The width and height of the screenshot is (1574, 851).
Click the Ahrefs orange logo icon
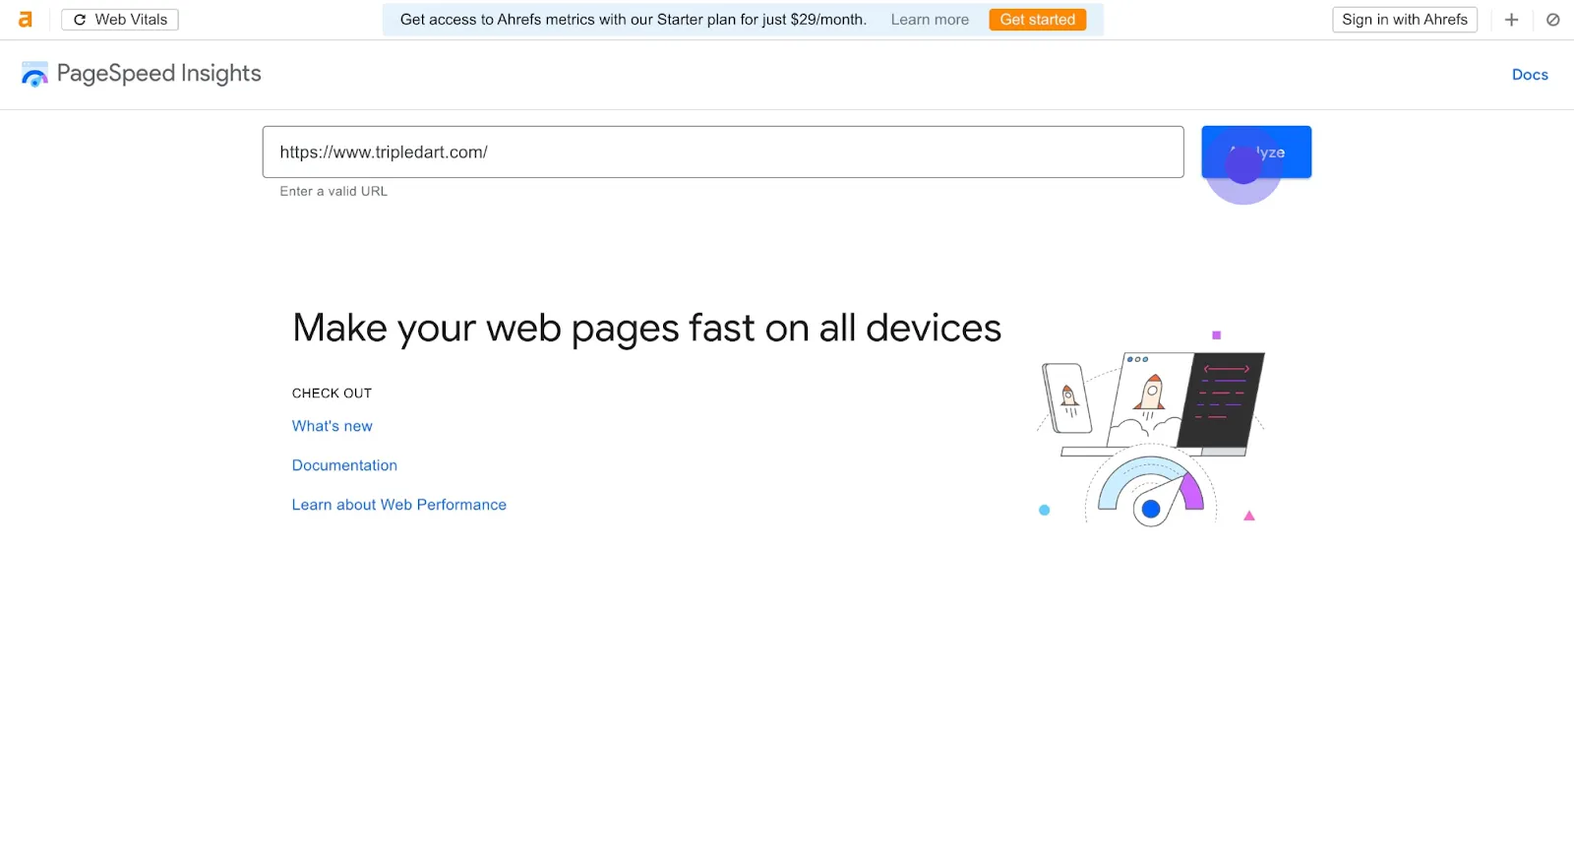coord(26,20)
